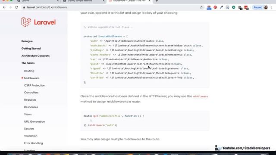Click the browser forward arrow

tap(10, 7)
